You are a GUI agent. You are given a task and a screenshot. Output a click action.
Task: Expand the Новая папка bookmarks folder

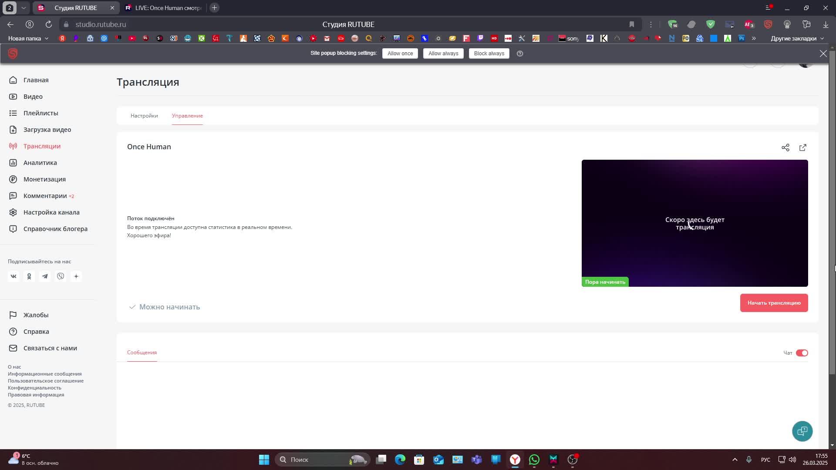28,38
